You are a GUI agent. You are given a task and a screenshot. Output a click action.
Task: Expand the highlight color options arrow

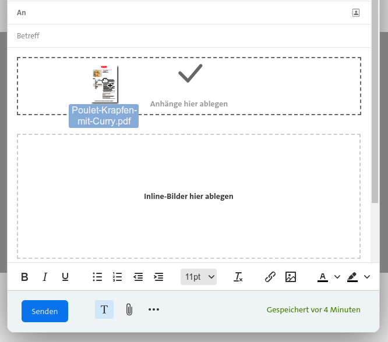pyautogui.click(x=367, y=277)
